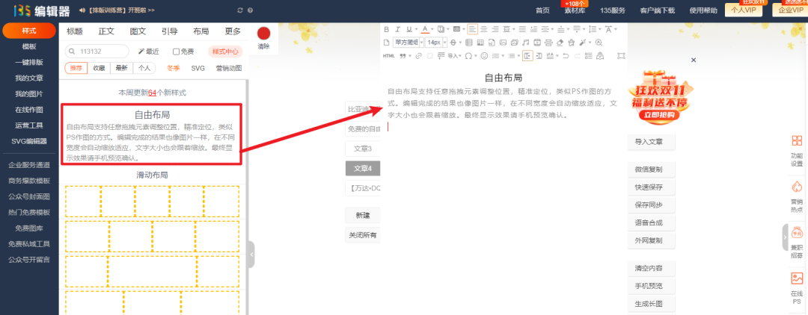
Task: Open 模板 in left sidebar
Action: click(29, 46)
